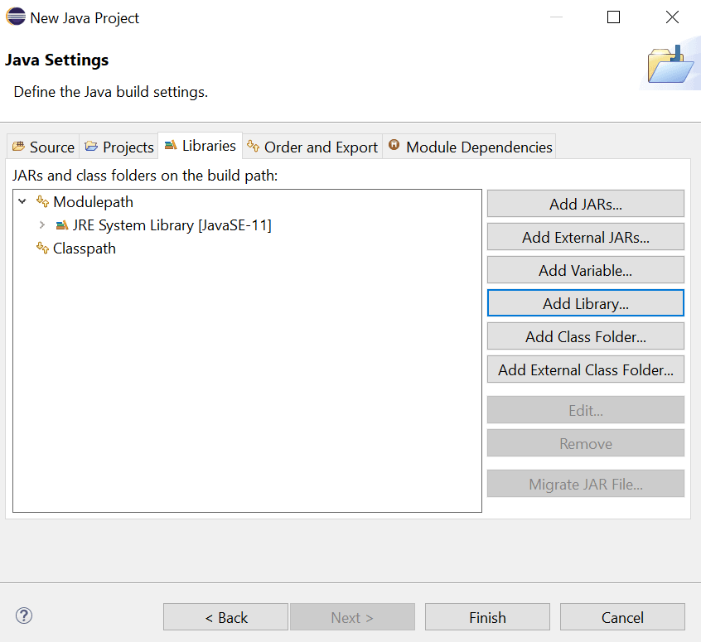Image resolution: width=701 pixels, height=642 pixels.
Task: Expand the JRE System Library entry
Action: [x=41, y=225]
